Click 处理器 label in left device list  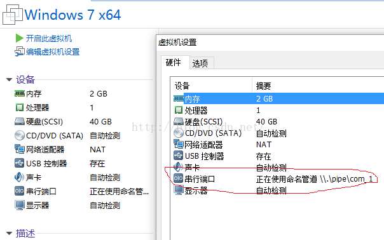pos(38,108)
